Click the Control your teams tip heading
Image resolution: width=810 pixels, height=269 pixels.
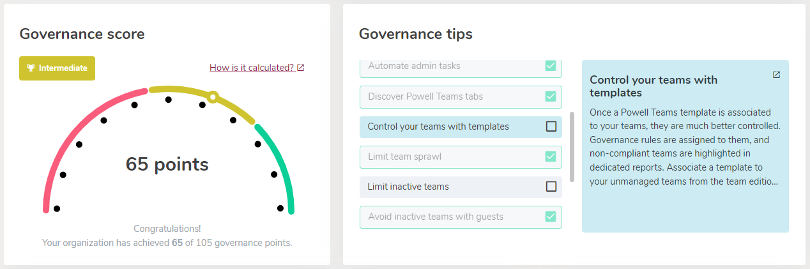pos(653,86)
